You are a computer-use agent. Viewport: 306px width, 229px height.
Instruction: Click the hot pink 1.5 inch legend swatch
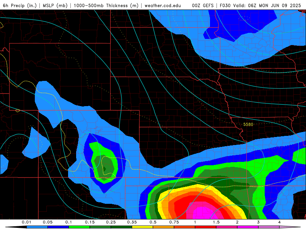click(x=227, y=227)
